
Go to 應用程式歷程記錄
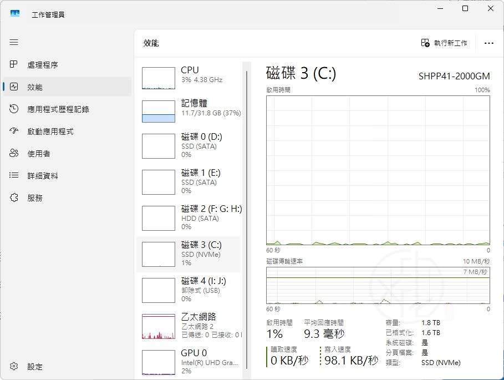click(67, 109)
